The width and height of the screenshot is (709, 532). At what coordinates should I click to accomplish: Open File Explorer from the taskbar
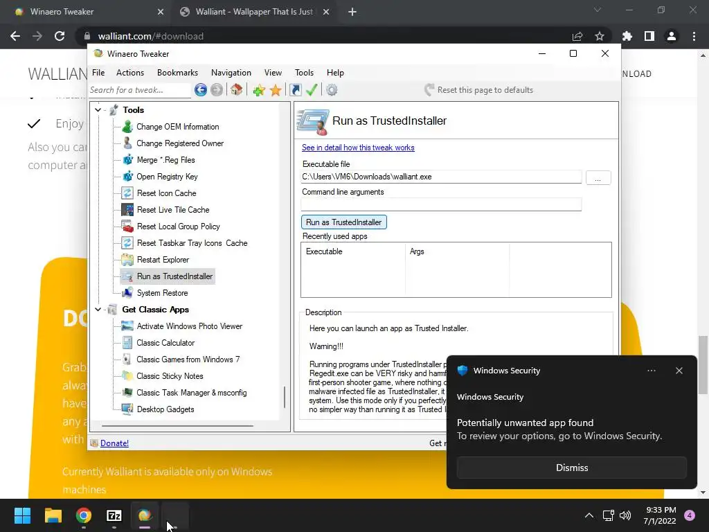53,515
